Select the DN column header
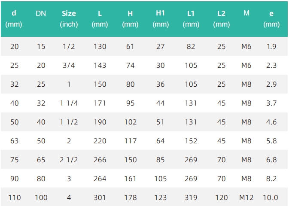 41,13
